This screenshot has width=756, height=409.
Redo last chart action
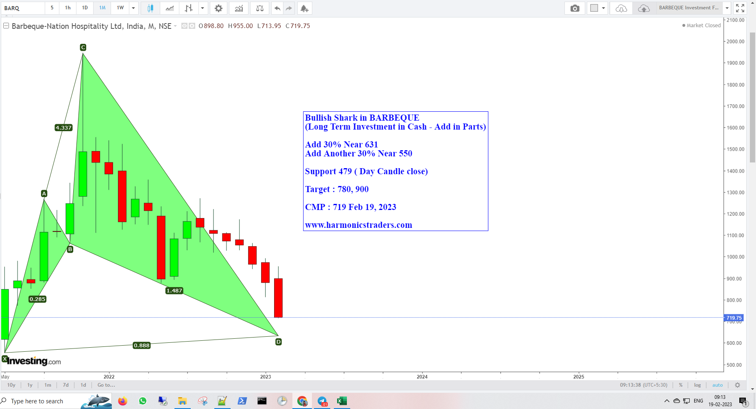tap(289, 8)
